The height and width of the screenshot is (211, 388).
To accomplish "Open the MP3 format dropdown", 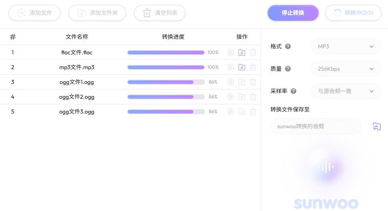I will click(346, 46).
